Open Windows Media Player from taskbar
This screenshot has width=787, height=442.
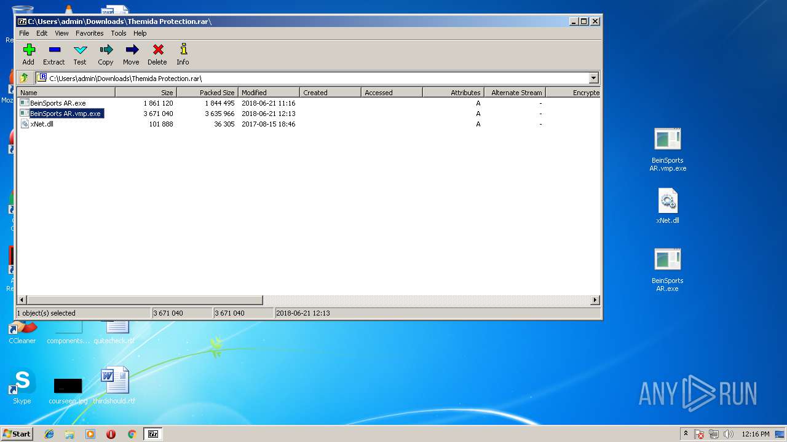[x=90, y=434]
